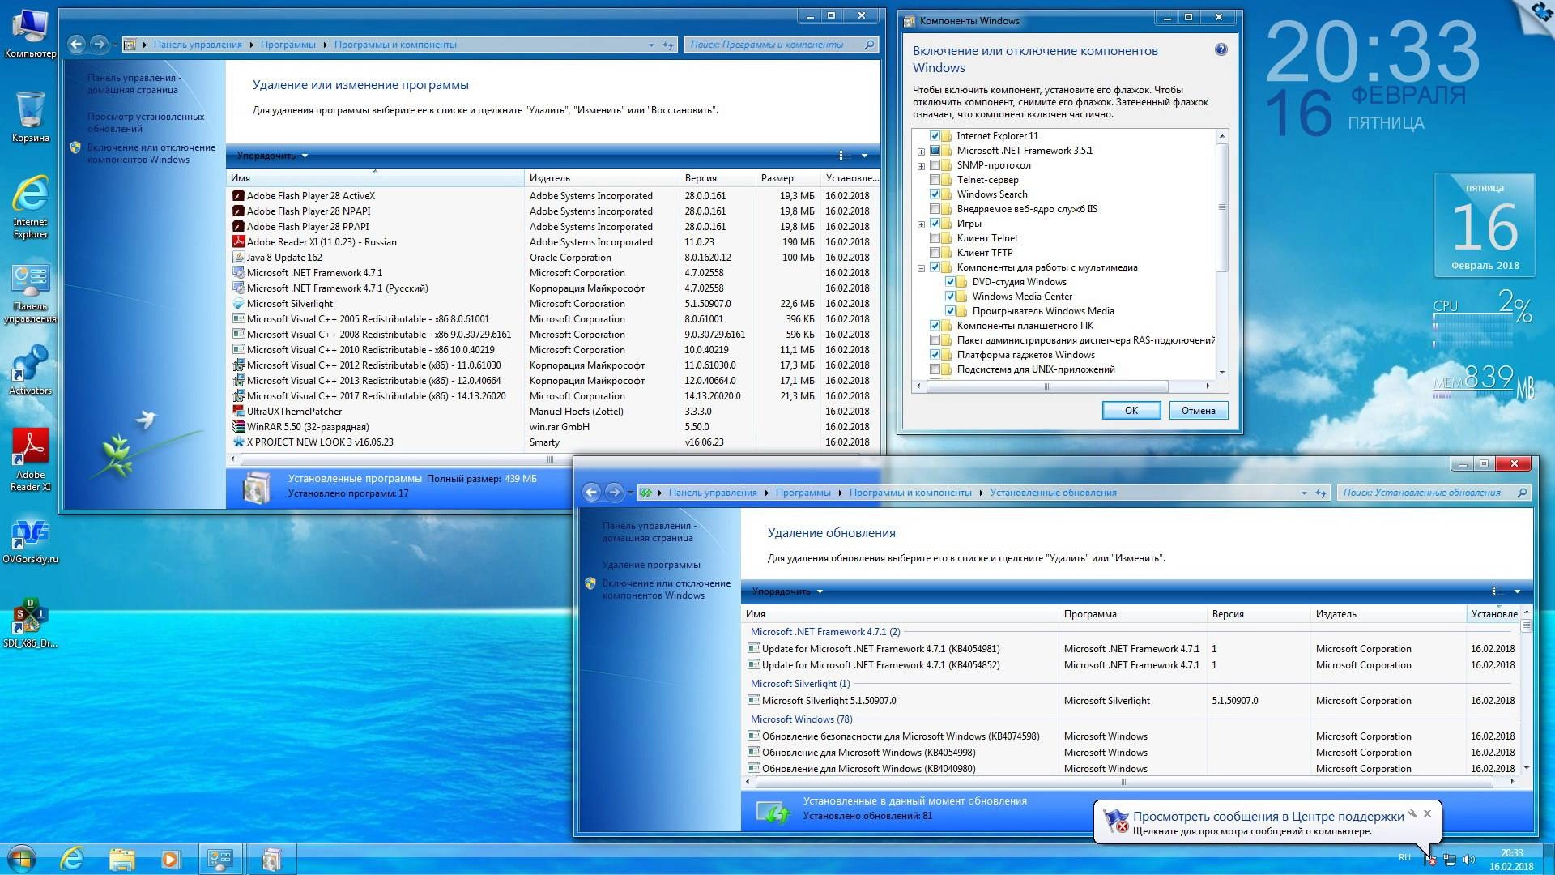Disable the Windows Search component
This screenshot has width=1555, height=875.
(x=935, y=194)
